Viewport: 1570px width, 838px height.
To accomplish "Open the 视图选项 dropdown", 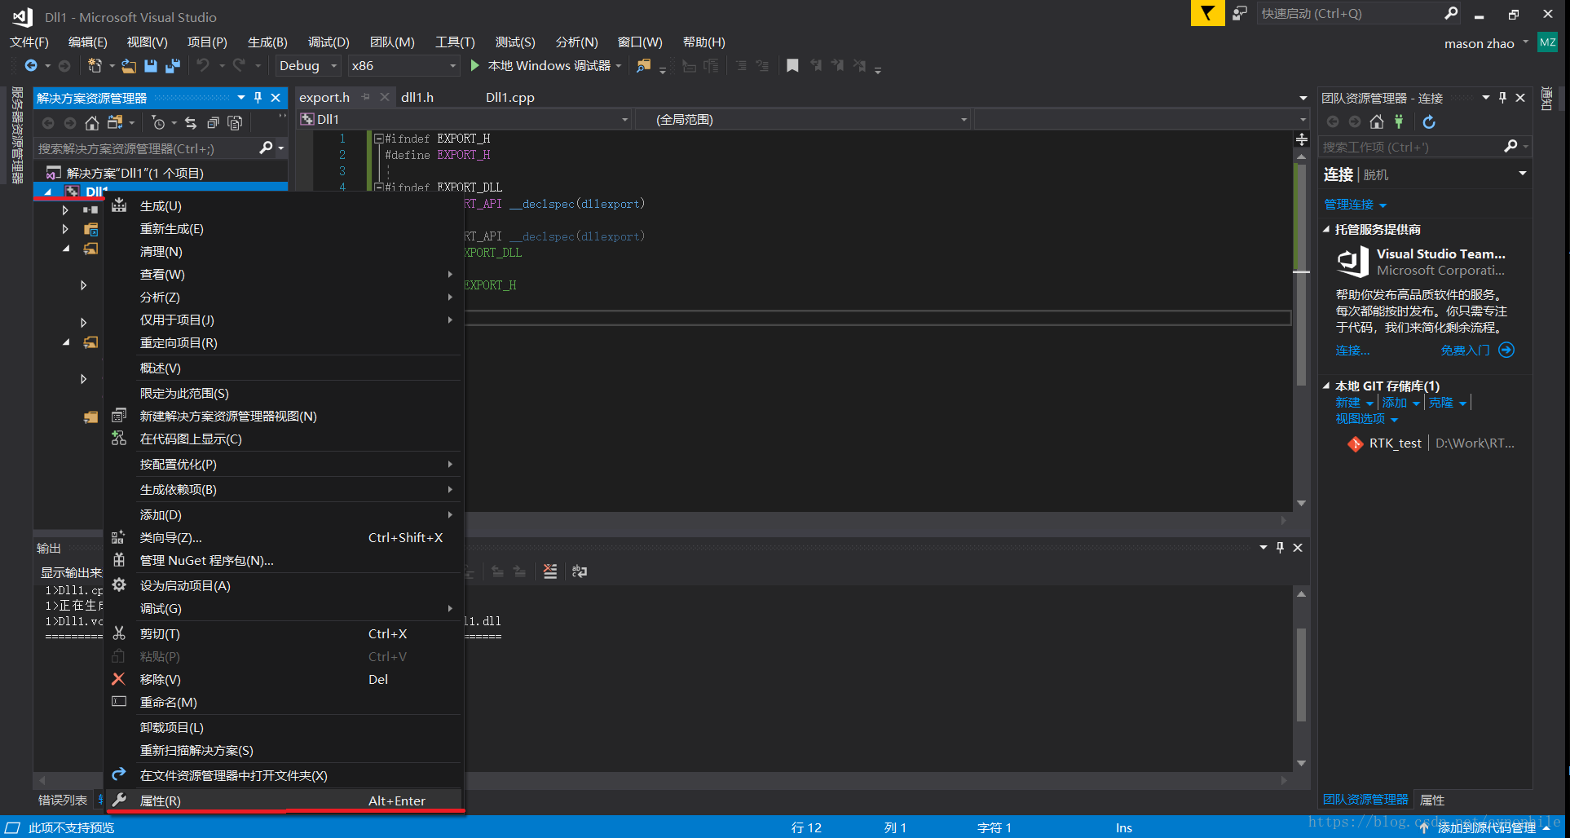I will (x=1366, y=419).
